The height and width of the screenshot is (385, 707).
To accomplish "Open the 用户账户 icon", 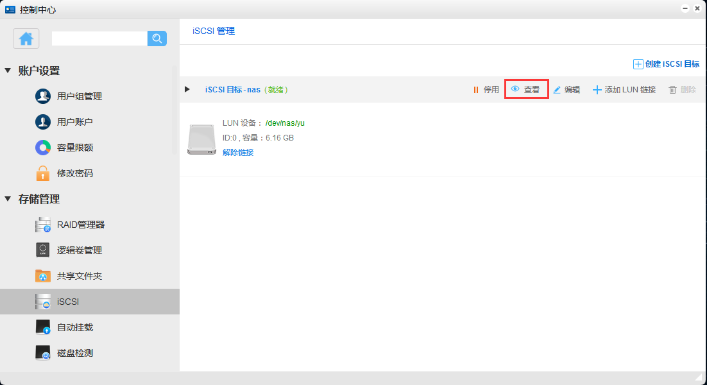I will (x=43, y=122).
